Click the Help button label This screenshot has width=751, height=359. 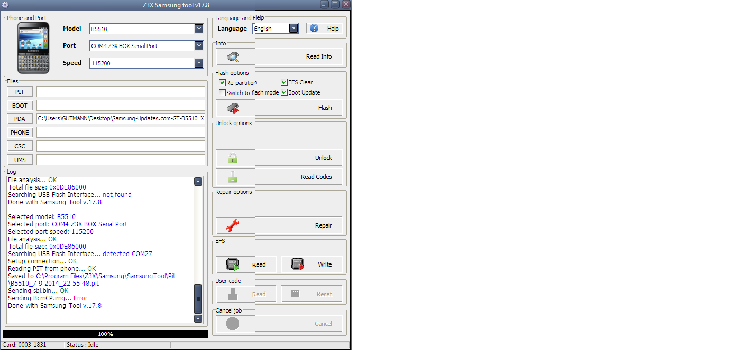(x=333, y=29)
